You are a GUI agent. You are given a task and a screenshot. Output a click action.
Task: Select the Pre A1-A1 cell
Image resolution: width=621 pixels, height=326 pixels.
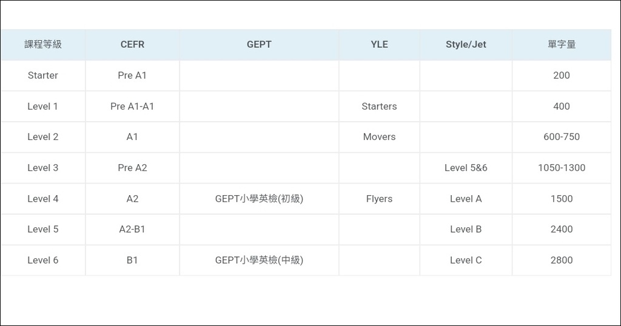coord(132,106)
